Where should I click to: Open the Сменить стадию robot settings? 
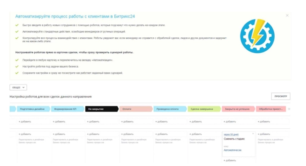coord(234,139)
